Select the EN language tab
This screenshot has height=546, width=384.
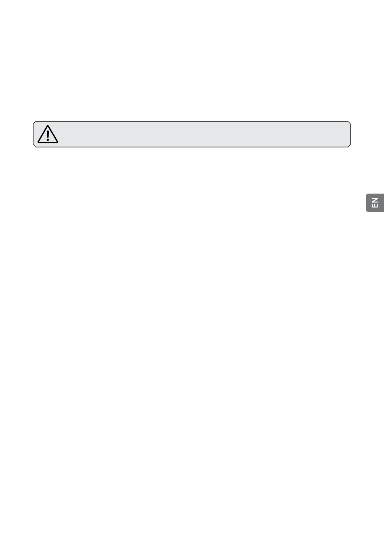[375, 203]
